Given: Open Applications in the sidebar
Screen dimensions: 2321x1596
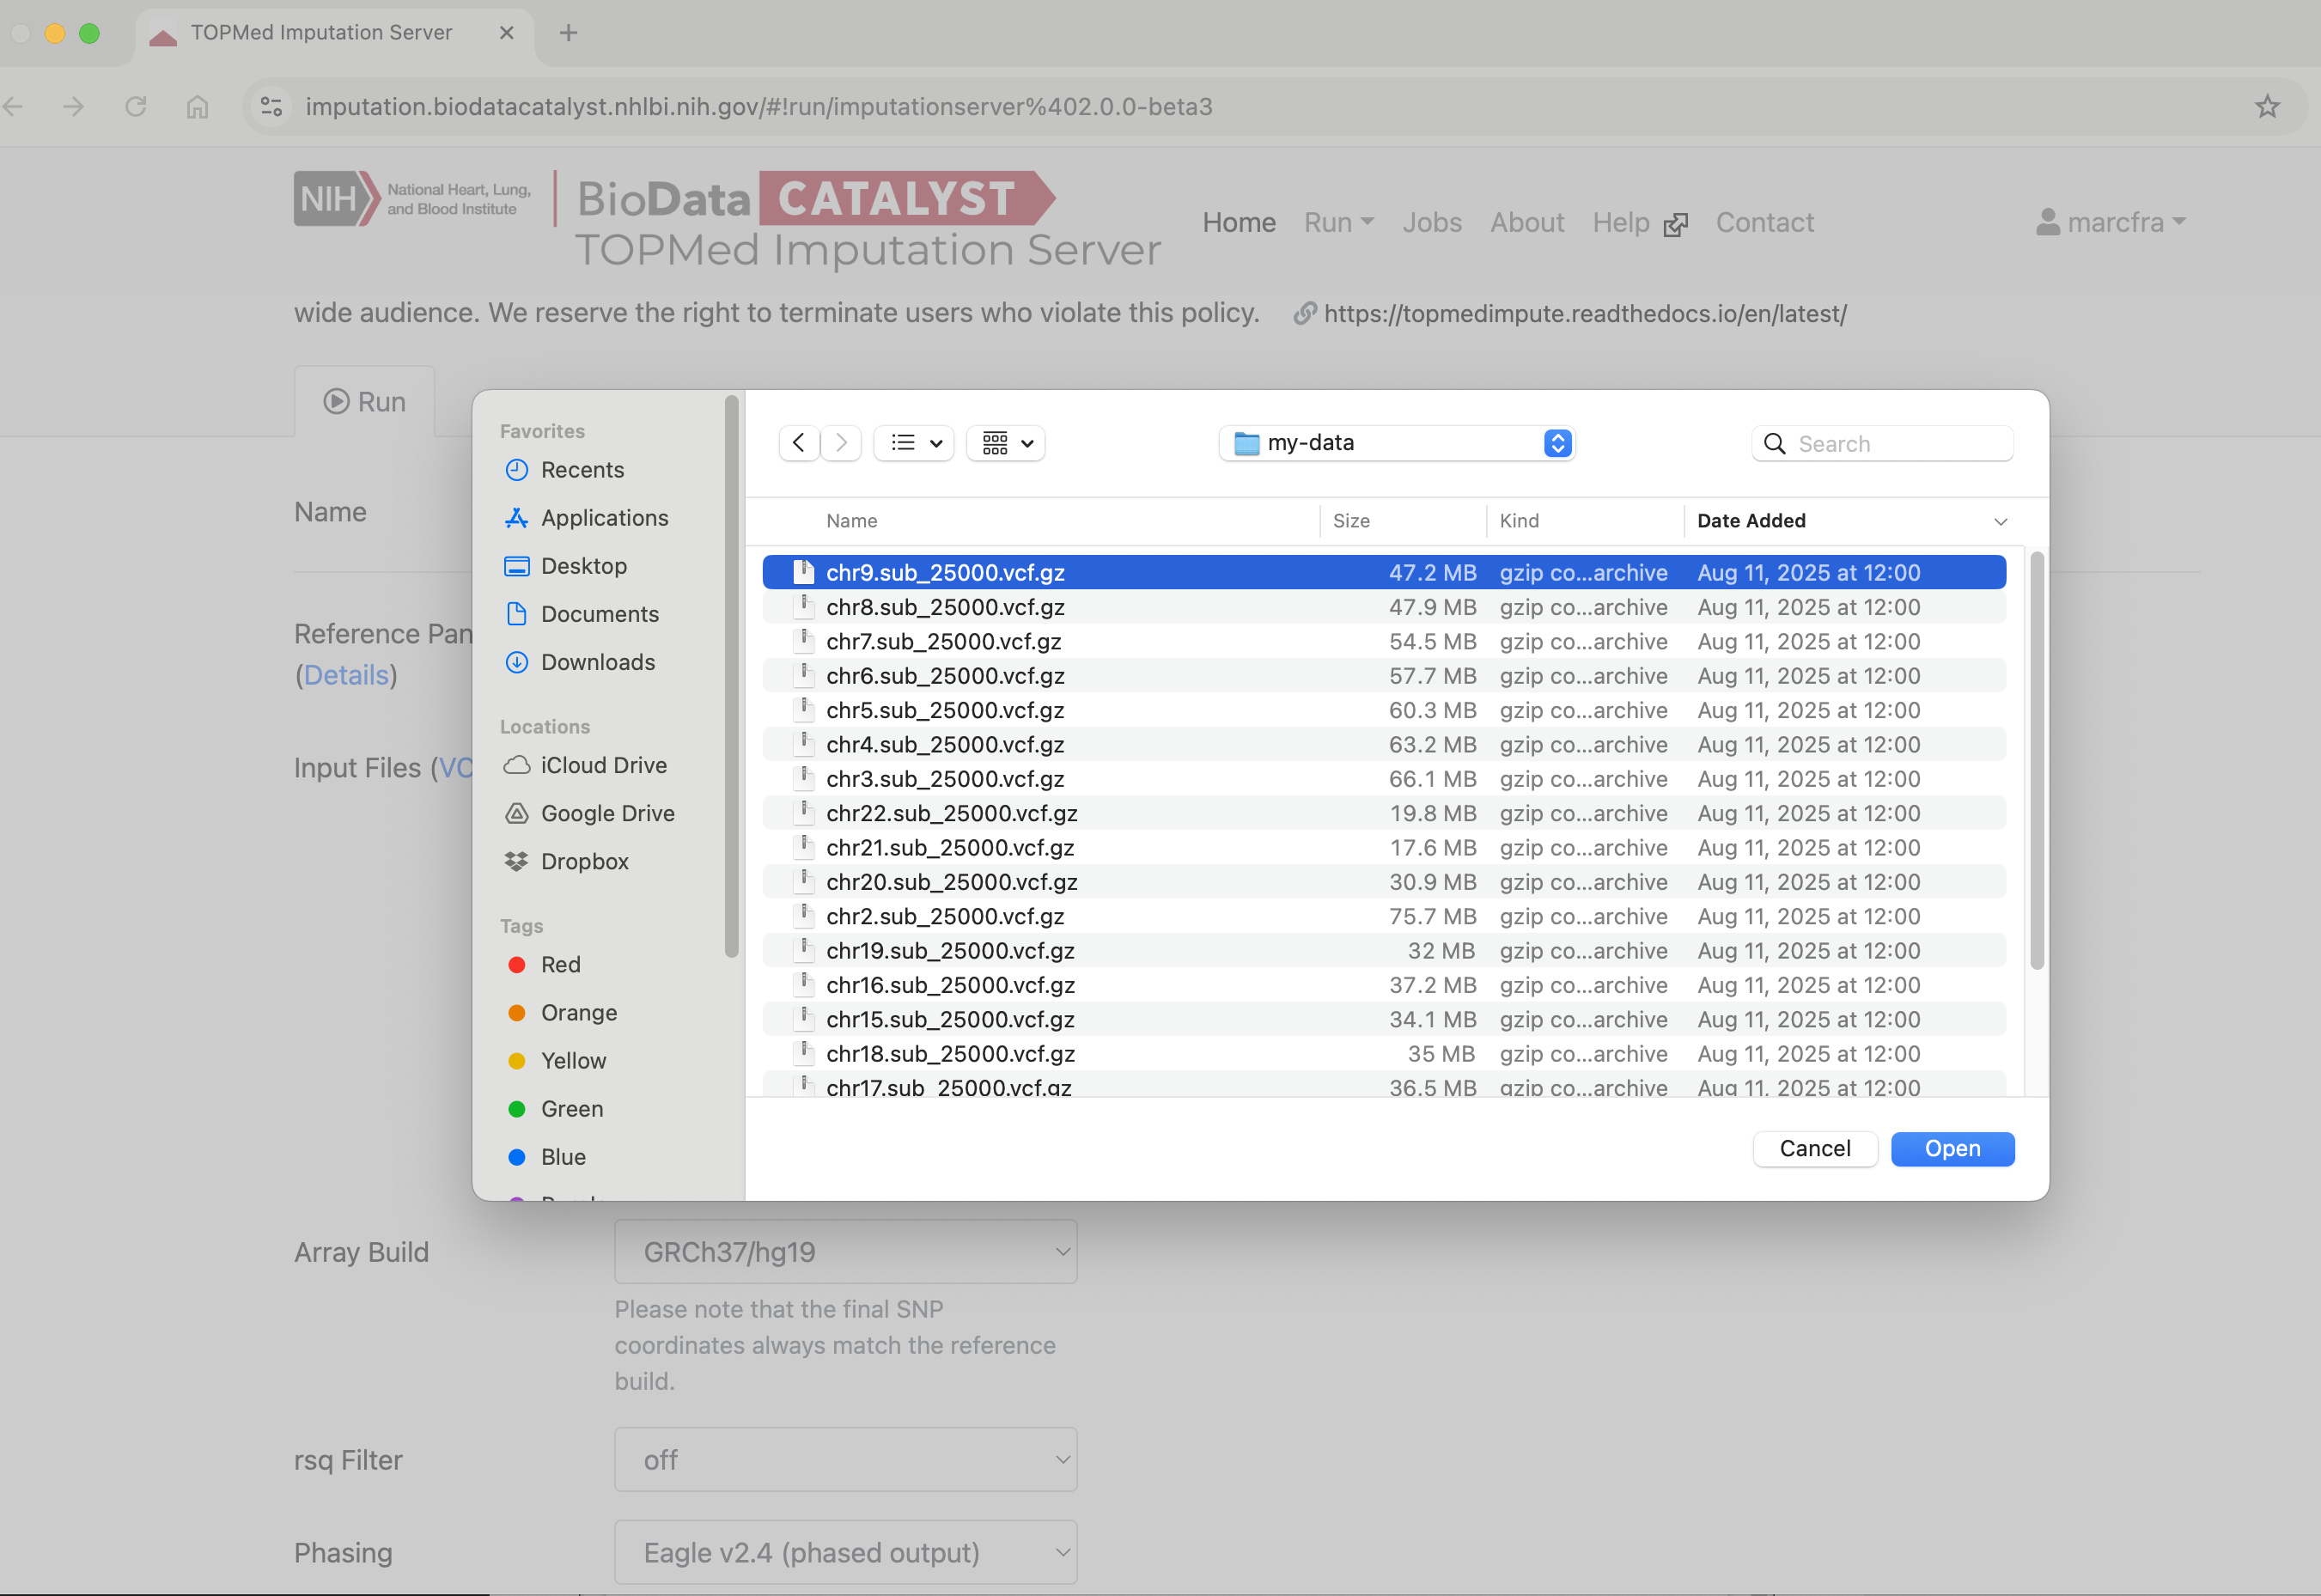Looking at the screenshot, I should [604, 518].
